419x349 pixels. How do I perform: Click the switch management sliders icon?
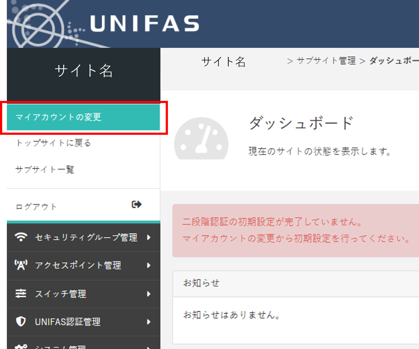click(21, 294)
